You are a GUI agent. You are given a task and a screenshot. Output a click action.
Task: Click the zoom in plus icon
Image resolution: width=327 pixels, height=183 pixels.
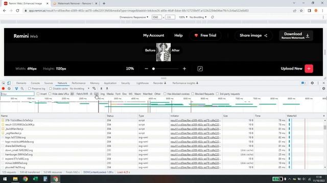pos(184,69)
